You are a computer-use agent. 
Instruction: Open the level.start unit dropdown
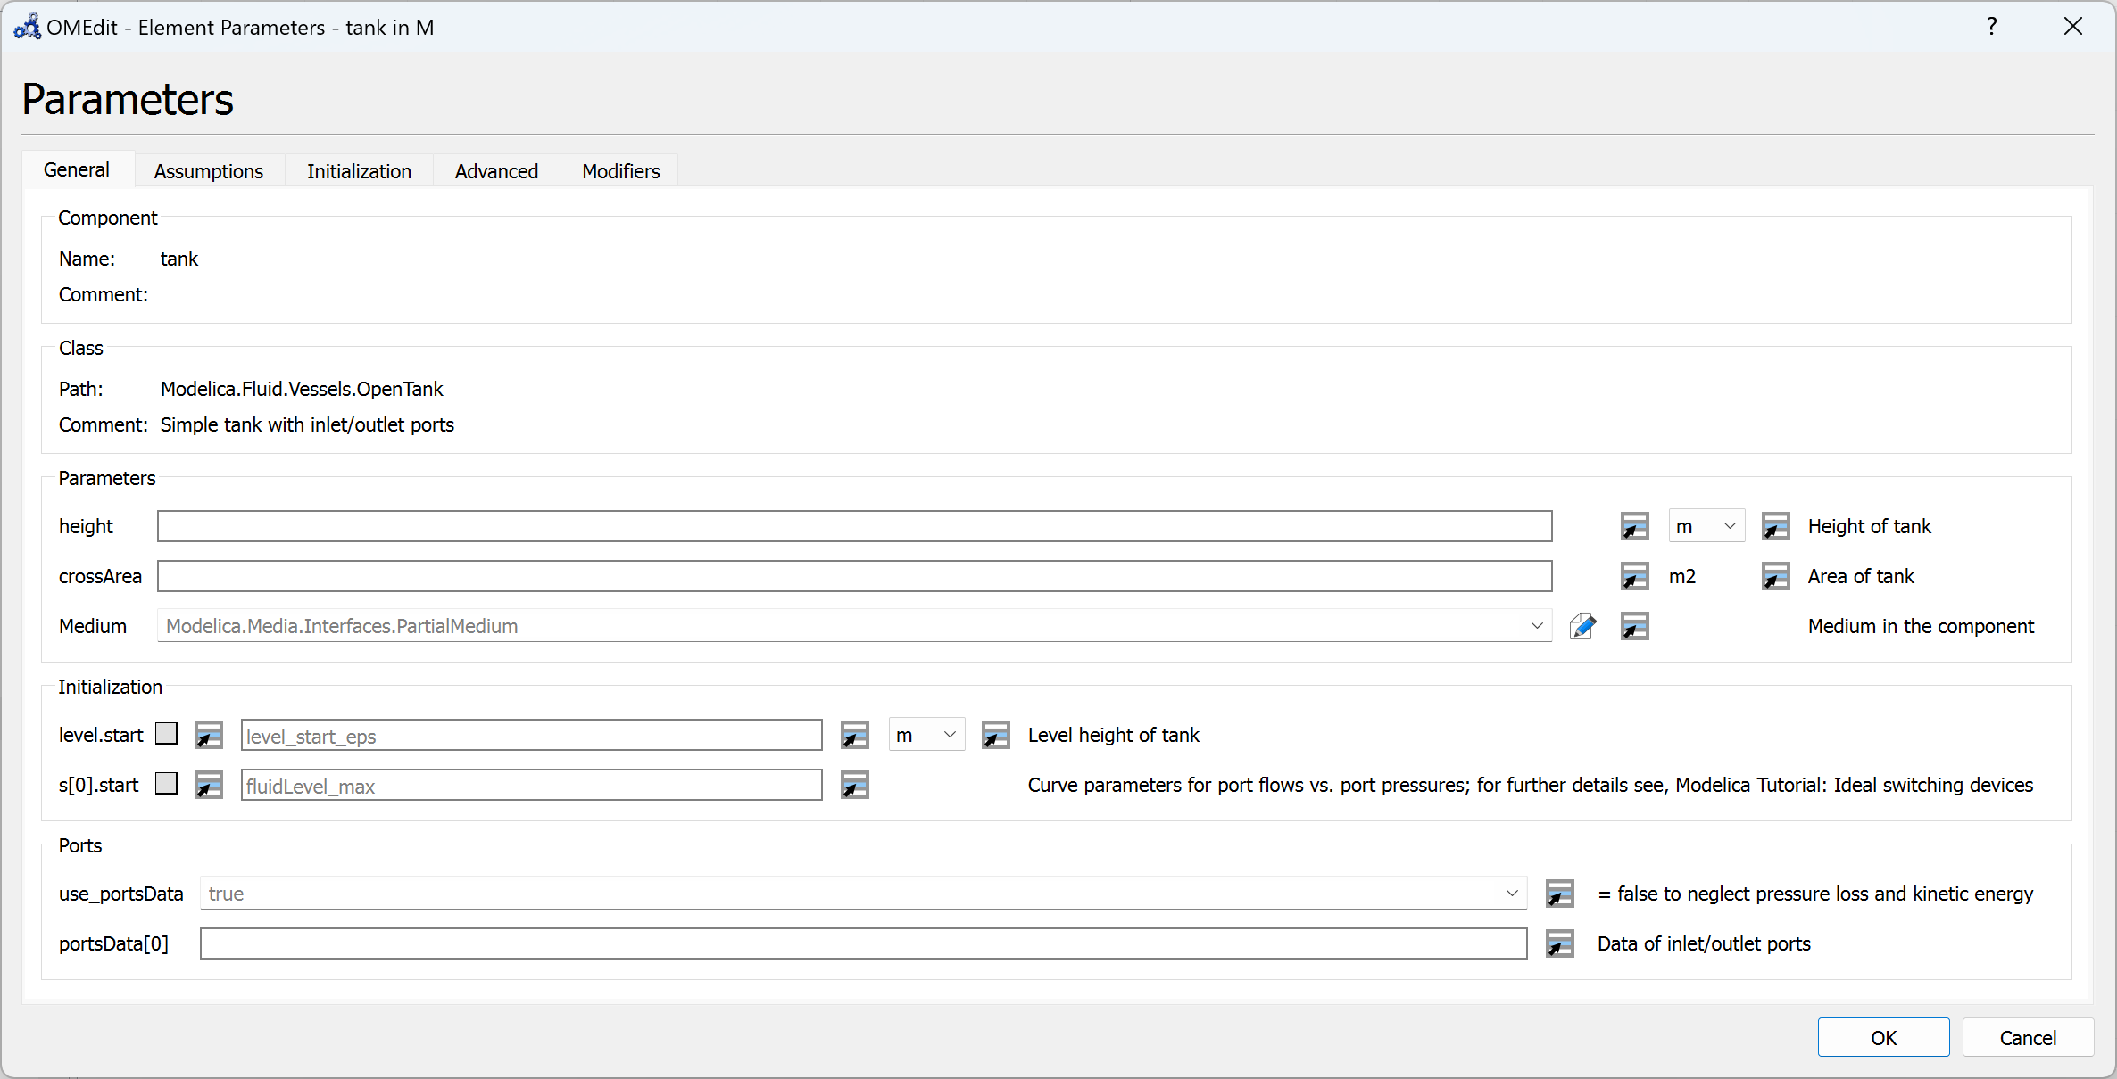[926, 735]
